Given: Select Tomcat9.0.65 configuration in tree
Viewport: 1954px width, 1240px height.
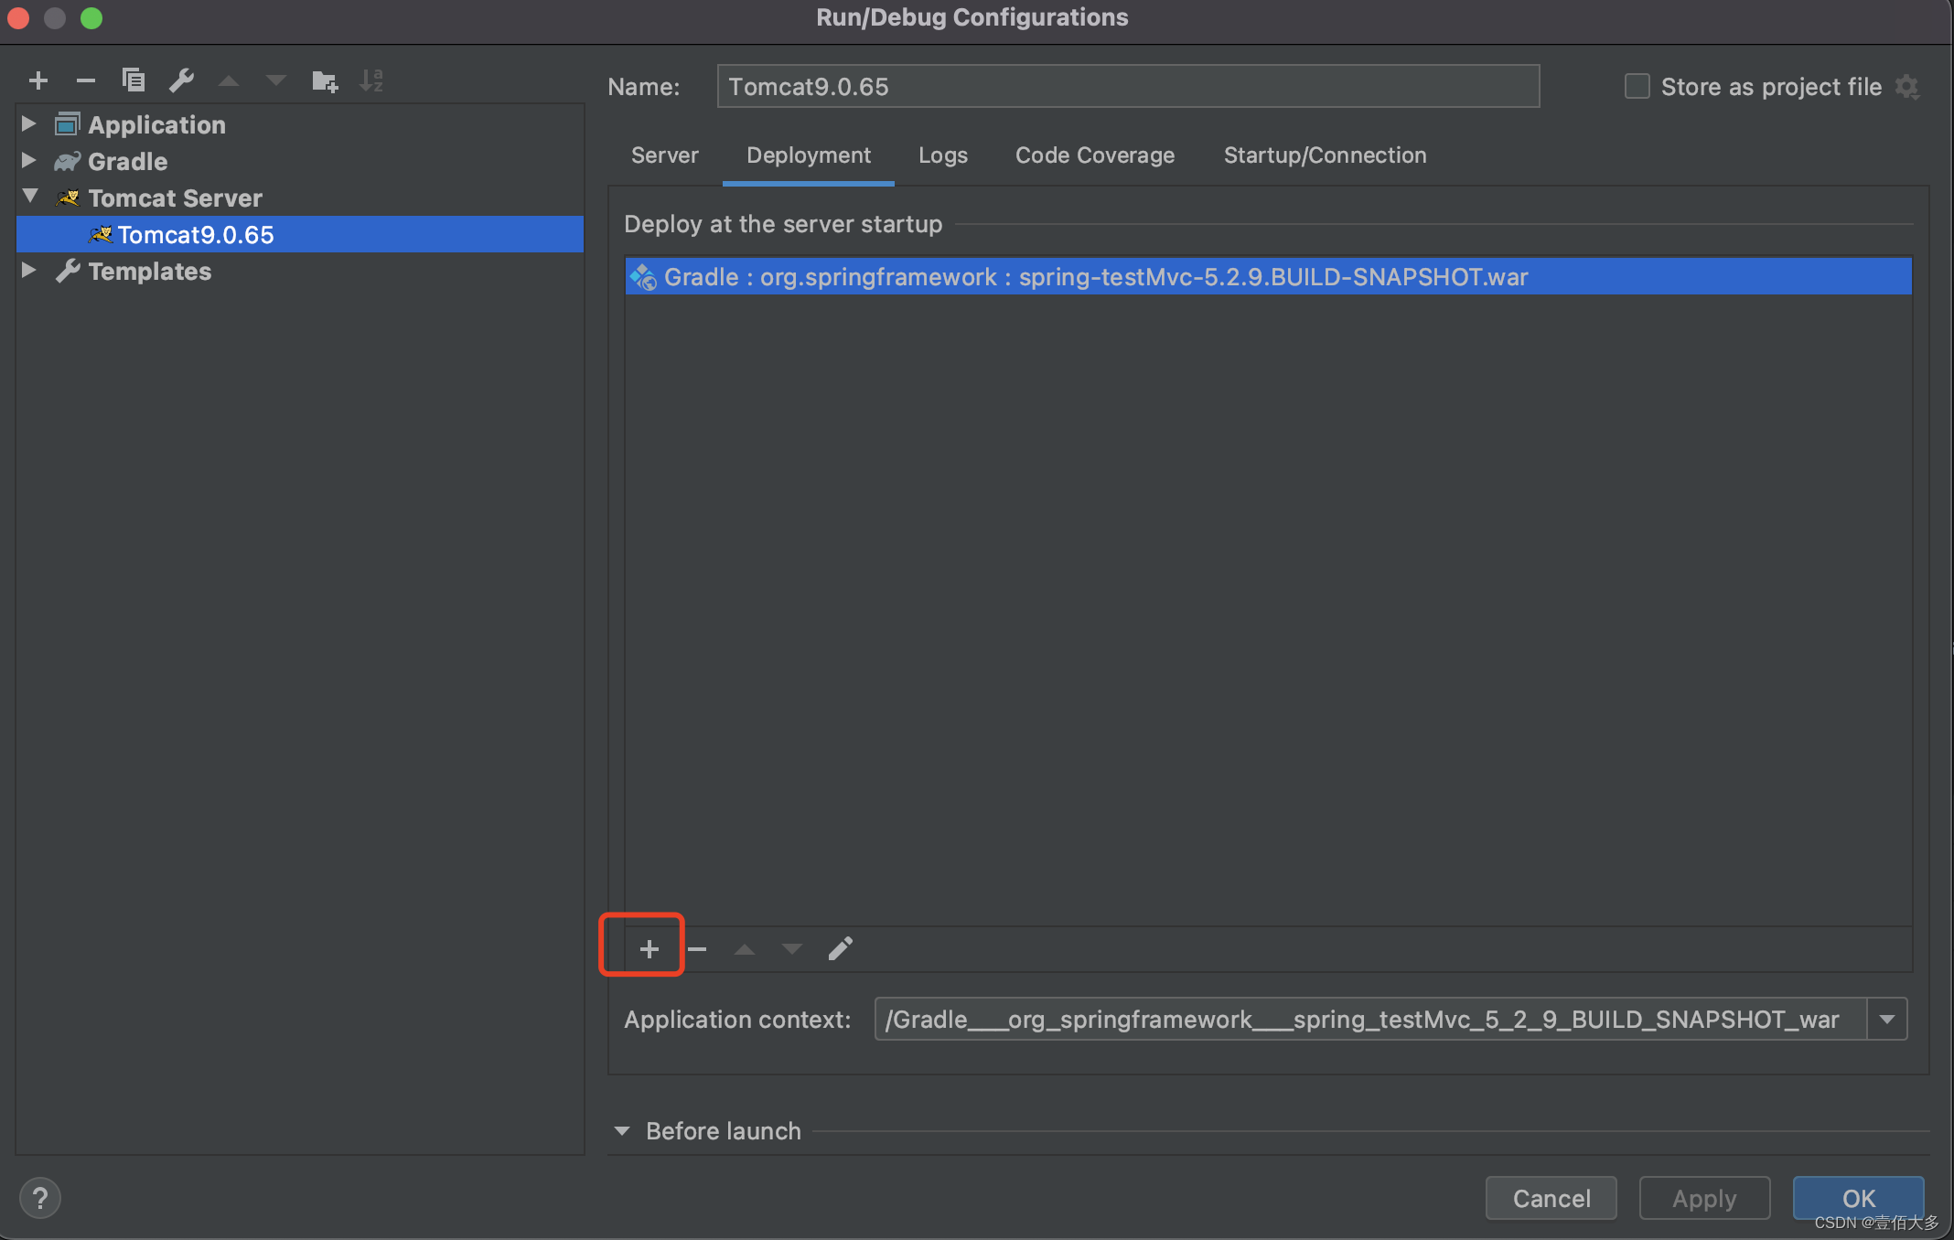Looking at the screenshot, I should (x=300, y=235).
